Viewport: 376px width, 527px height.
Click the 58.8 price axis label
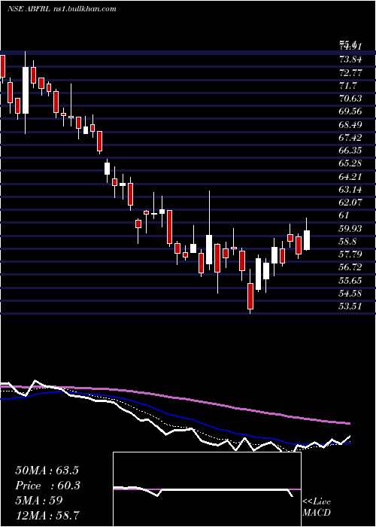347,242
